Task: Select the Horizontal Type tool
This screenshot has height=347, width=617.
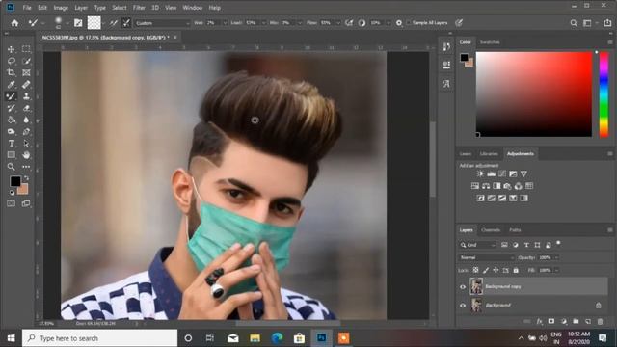Action: tap(11, 144)
